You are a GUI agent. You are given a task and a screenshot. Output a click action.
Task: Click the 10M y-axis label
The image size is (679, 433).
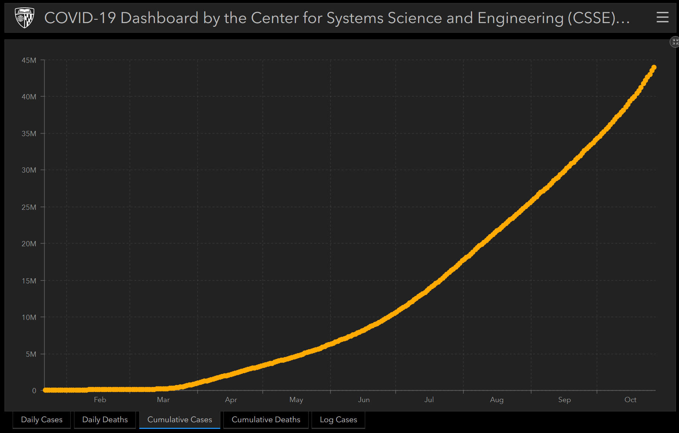click(x=29, y=317)
